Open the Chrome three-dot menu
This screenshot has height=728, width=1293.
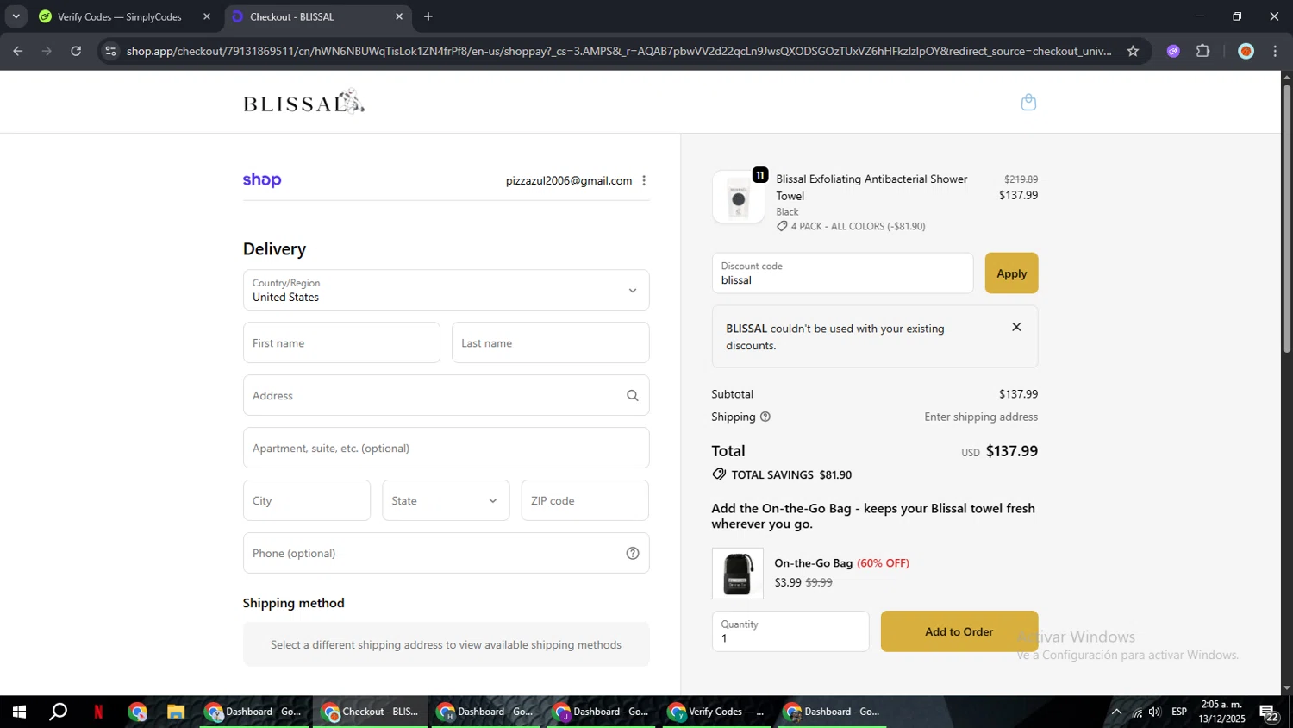(x=1275, y=51)
